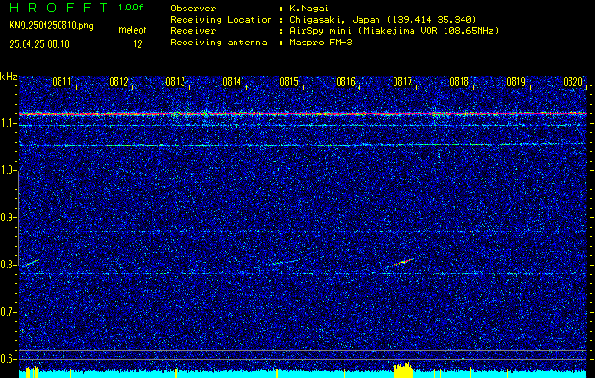Select the AirSpy mini receiver value

pos(394,31)
